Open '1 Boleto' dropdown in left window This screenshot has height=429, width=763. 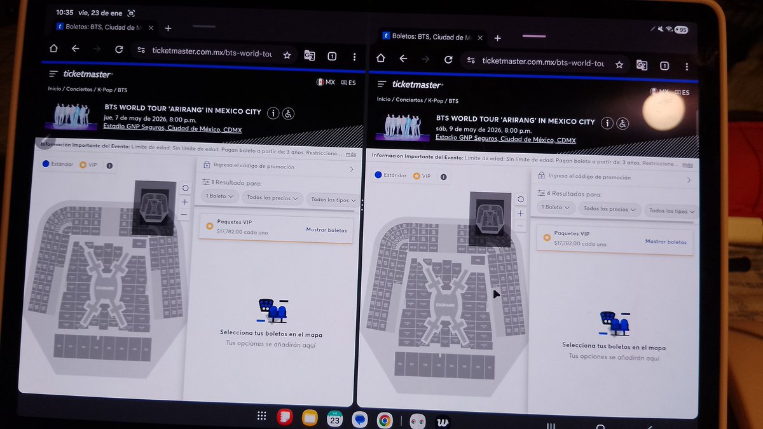coord(221,196)
